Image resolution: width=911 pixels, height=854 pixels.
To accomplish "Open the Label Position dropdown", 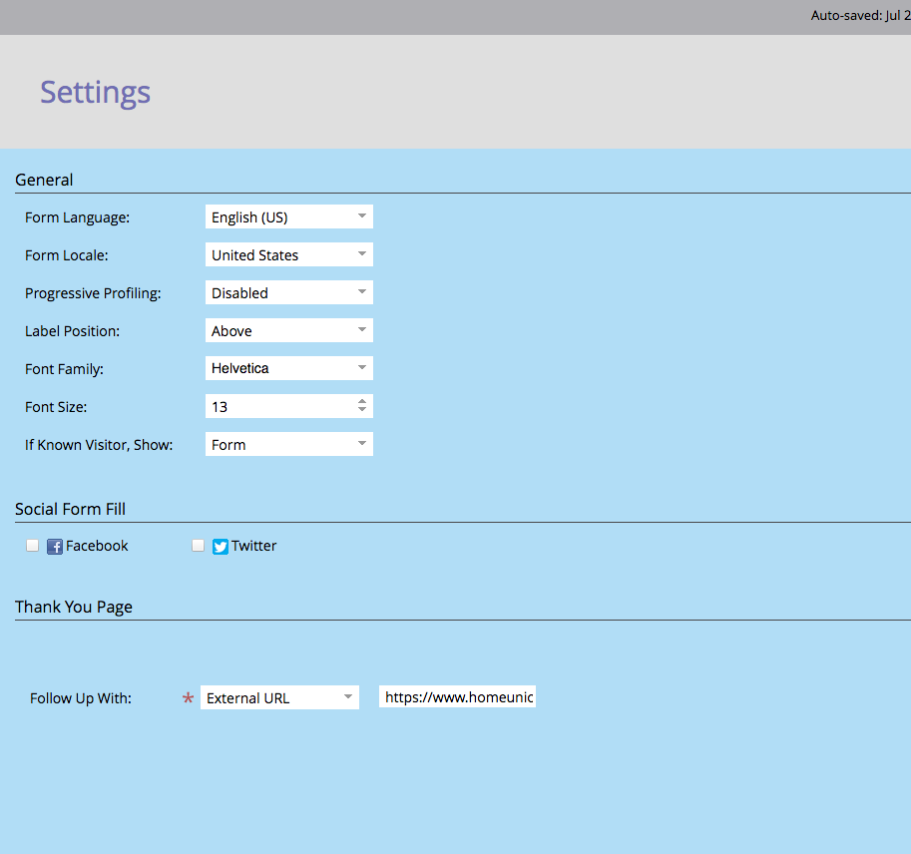I will click(x=288, y=331).
